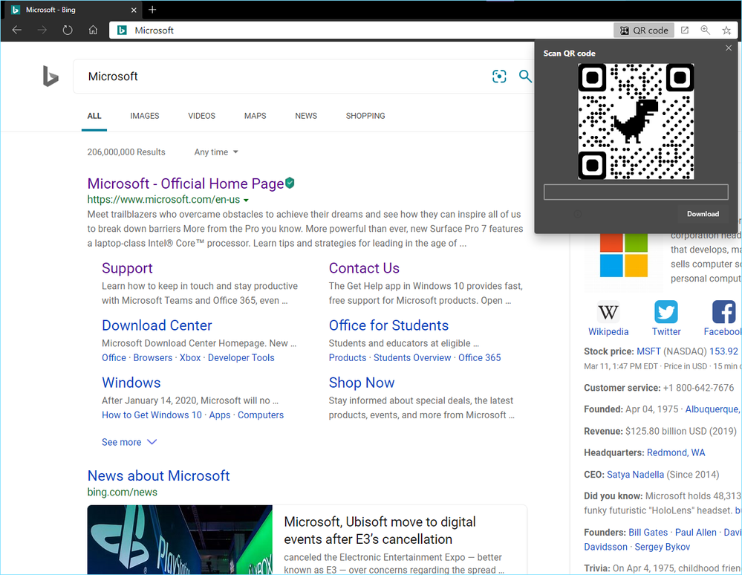742x575 pixels.
Task: Click the zoom magnifier icon in address bar
Action: pos(705,30)
